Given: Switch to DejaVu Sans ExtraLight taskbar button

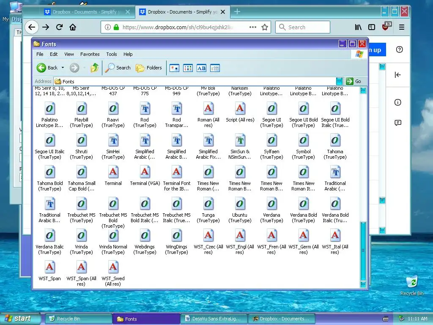Looking at the screenshot, I should (214, 319).
